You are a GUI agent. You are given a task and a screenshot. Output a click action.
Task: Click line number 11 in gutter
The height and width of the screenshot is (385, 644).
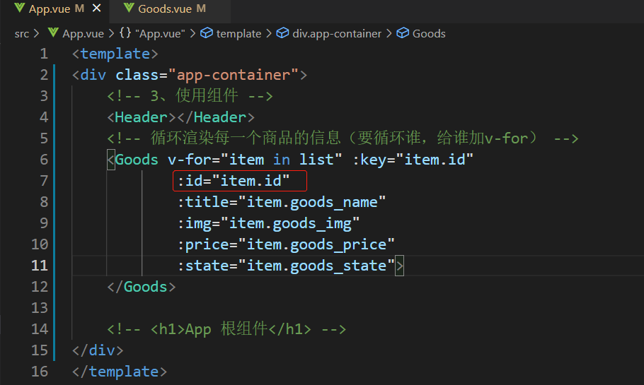[x=40, y=266]
